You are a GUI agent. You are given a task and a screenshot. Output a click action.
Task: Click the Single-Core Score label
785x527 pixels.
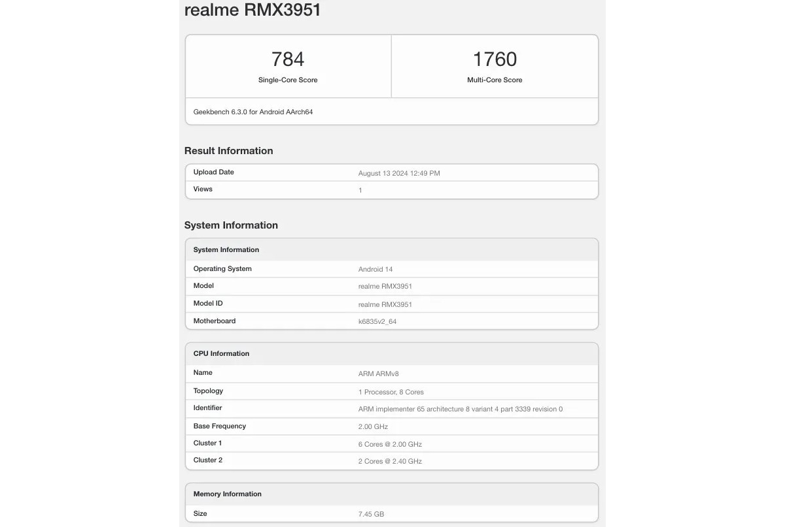point(287,80)
